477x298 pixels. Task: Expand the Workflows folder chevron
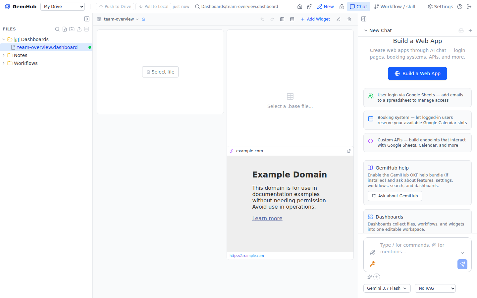point(4,63)
